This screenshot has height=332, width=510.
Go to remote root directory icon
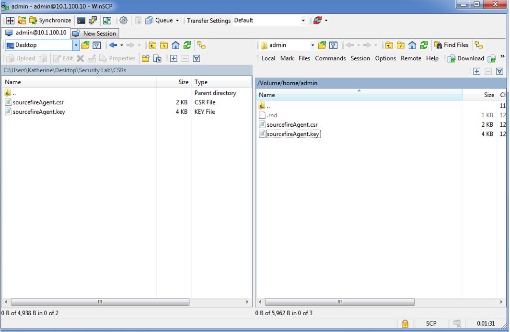[x=401, y=45]
